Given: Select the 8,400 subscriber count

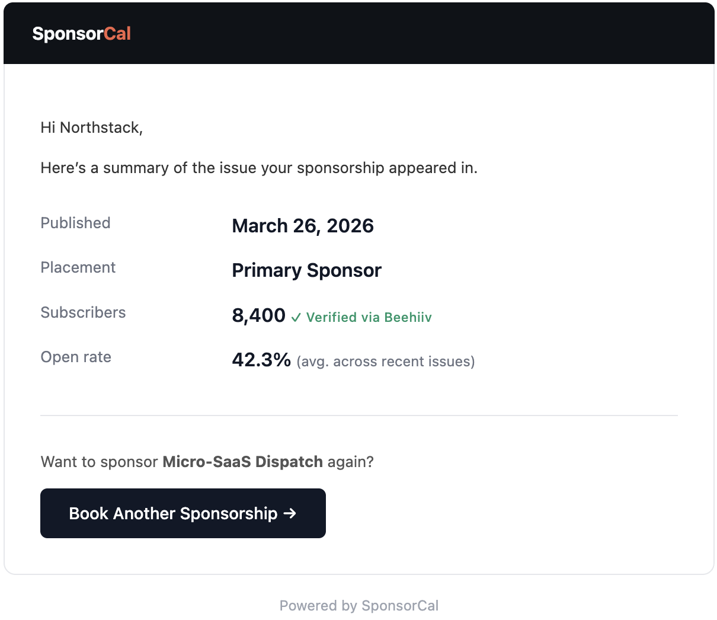Looking at the screenshot, I should tap(258, 315).
